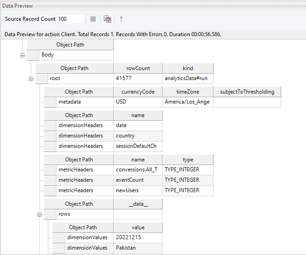Select the subjectToThresholding column header
Image resolution: width=306 pixels, height=255 pixels.
click(247, 92)
